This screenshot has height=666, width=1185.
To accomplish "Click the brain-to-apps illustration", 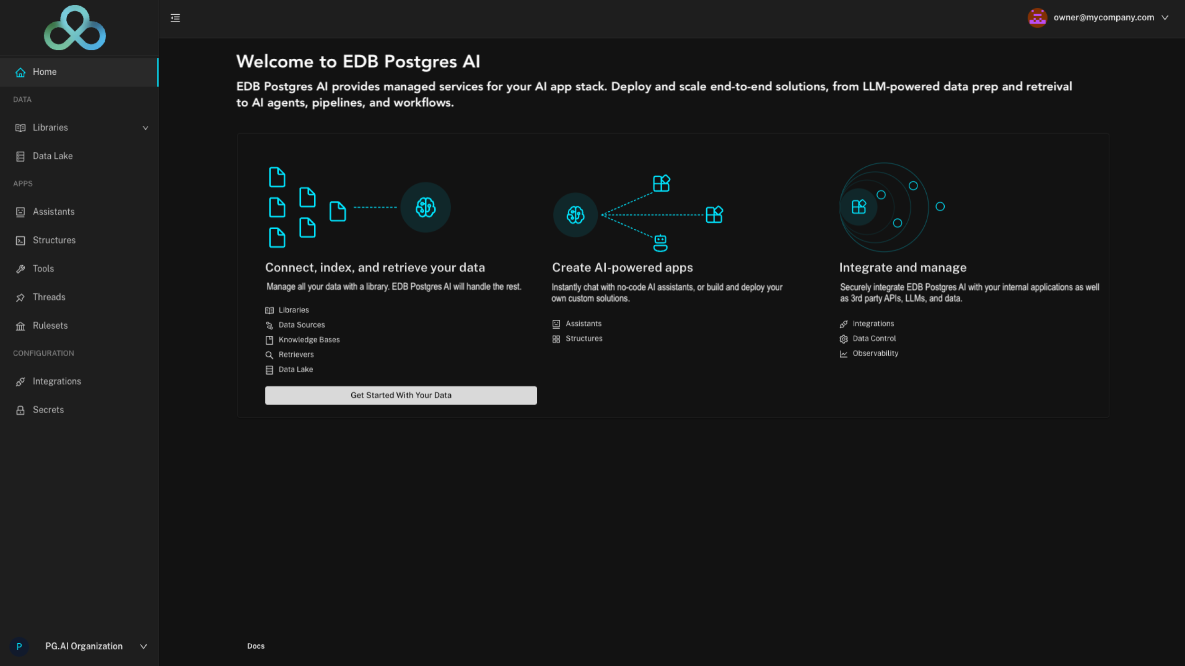I will tap(638, 214).
